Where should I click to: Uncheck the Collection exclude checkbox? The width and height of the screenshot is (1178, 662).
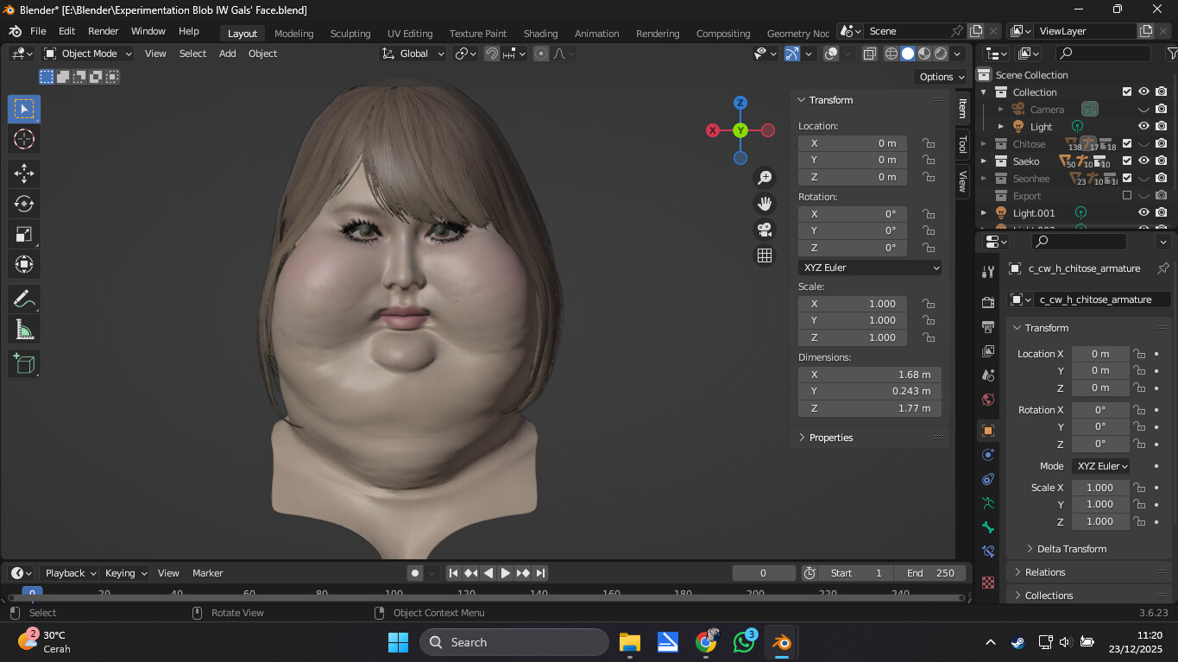tap(1126, 92)
